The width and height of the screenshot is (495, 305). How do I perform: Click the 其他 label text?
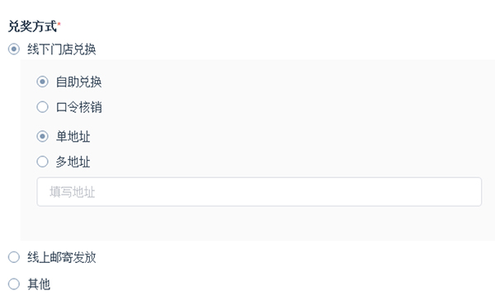(39, 284)
